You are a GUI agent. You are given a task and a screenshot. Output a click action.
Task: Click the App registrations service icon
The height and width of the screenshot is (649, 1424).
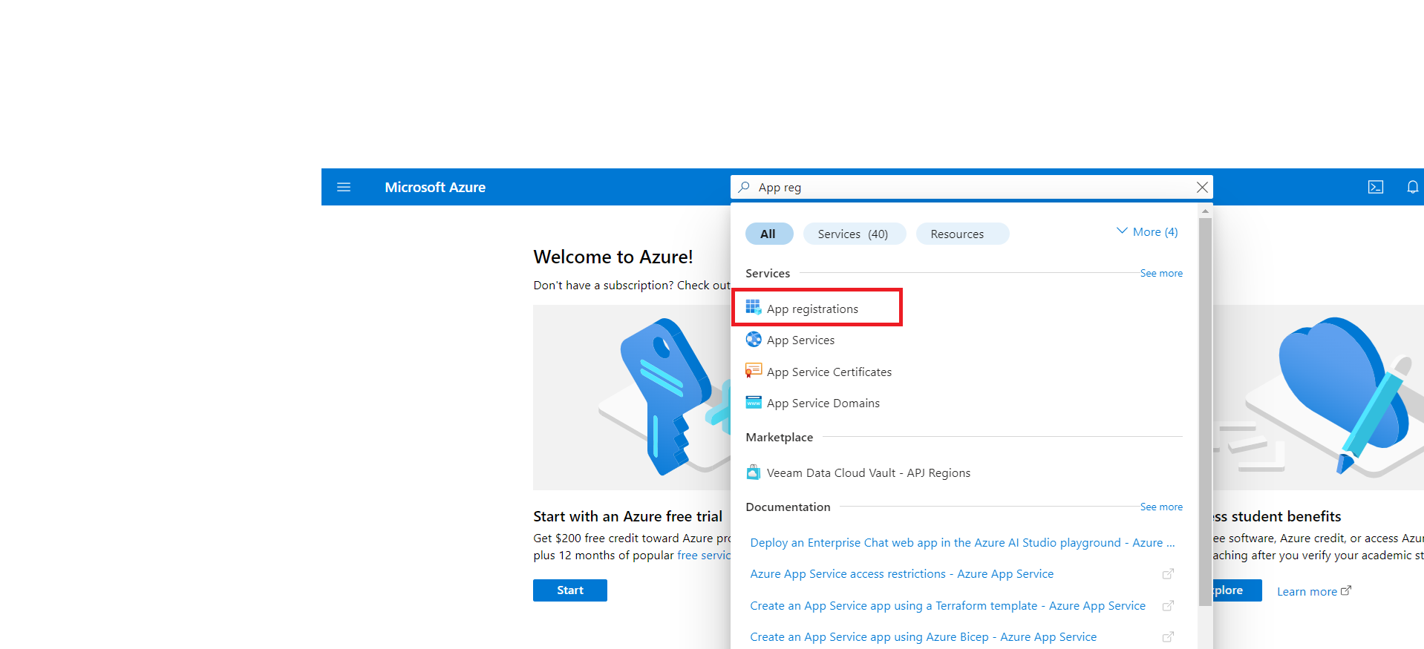pyautogui.click(x=754, y=308)
